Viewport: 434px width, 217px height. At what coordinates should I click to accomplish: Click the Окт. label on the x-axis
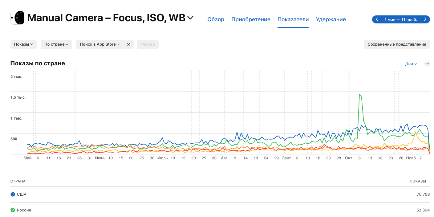pyautogui.click(x=349, y=158)
